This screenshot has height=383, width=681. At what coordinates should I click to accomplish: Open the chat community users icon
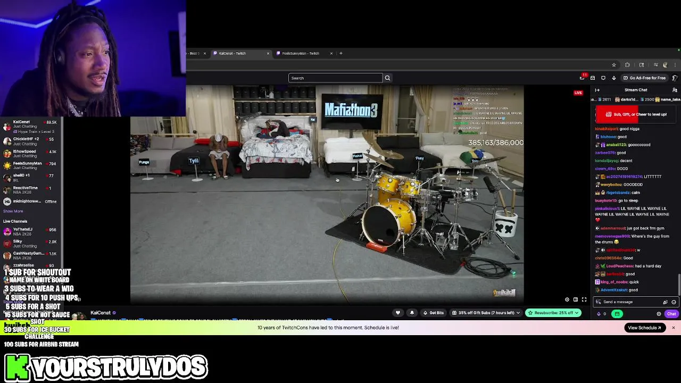click(x=675, y=90)
